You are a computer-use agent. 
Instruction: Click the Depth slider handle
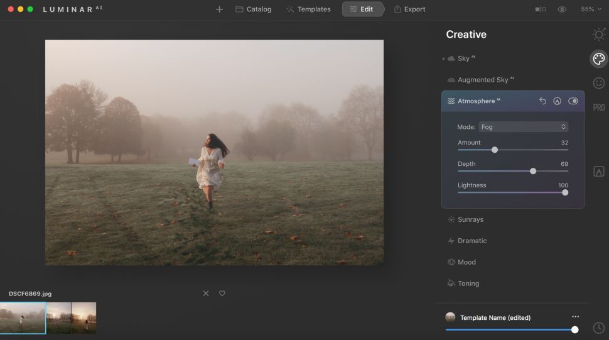click(x=533, y=171)
